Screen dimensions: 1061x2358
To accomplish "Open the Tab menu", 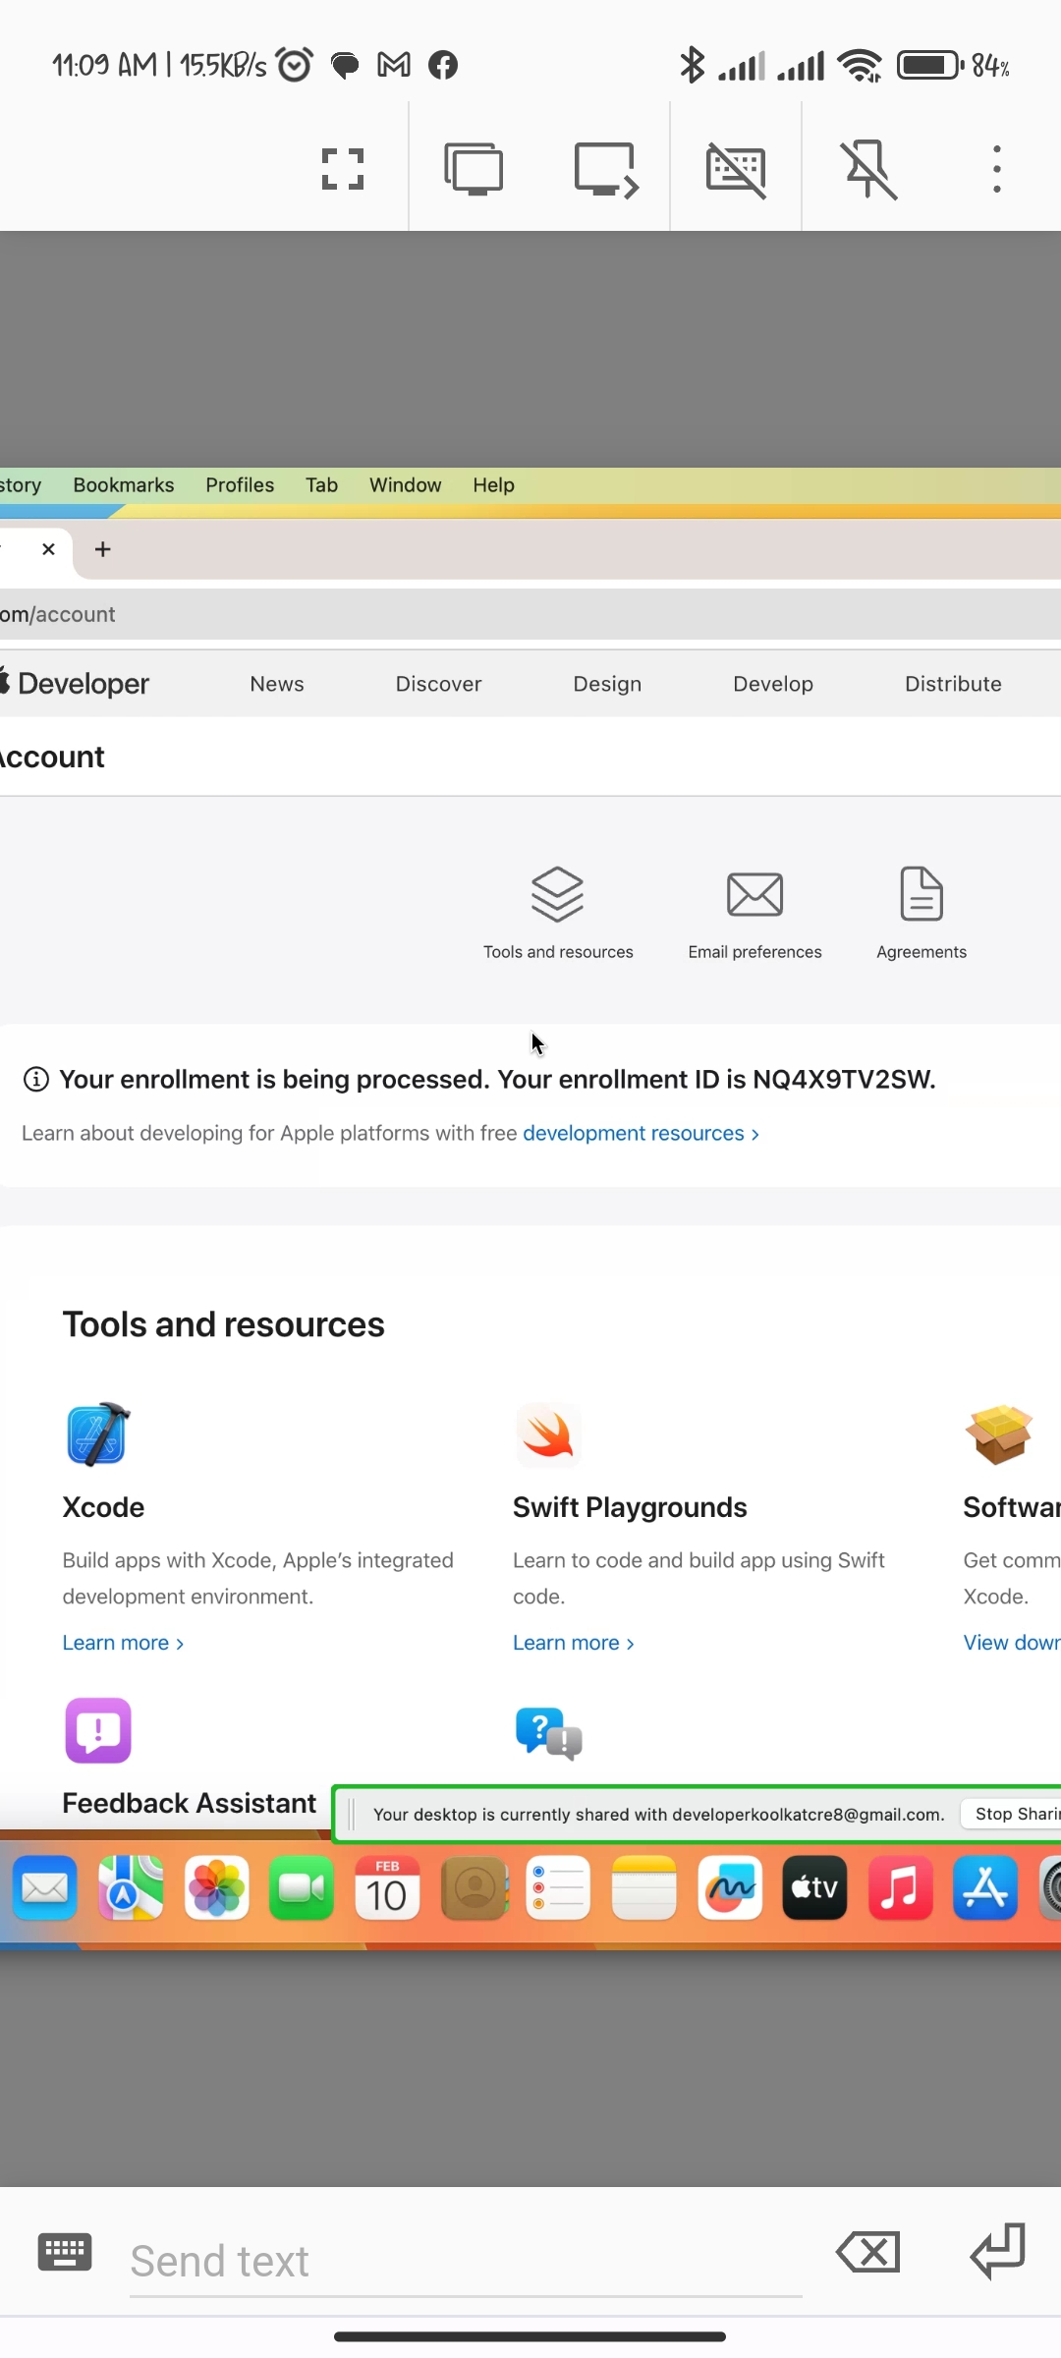I will click(321, 485).
